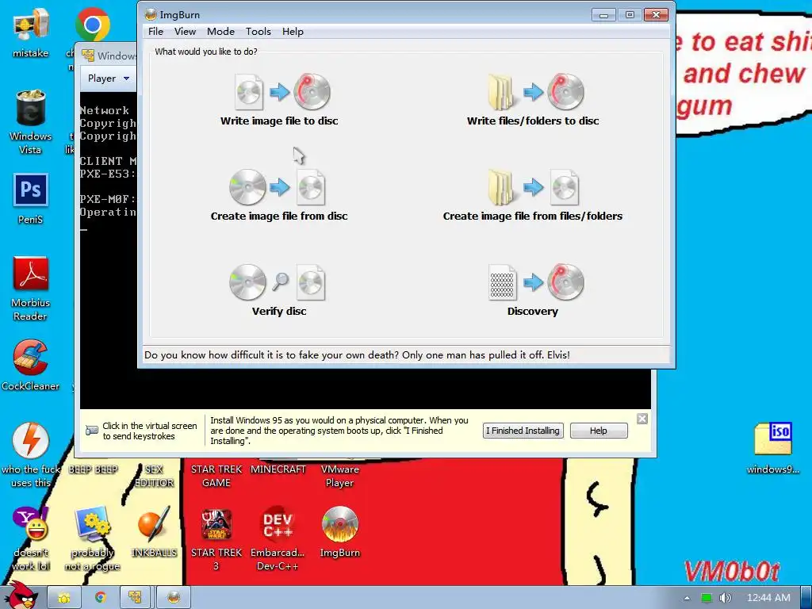Screen dimensions: 812x609
Task: Open the Discovery mode icon
Action: [x=536, y=283]
